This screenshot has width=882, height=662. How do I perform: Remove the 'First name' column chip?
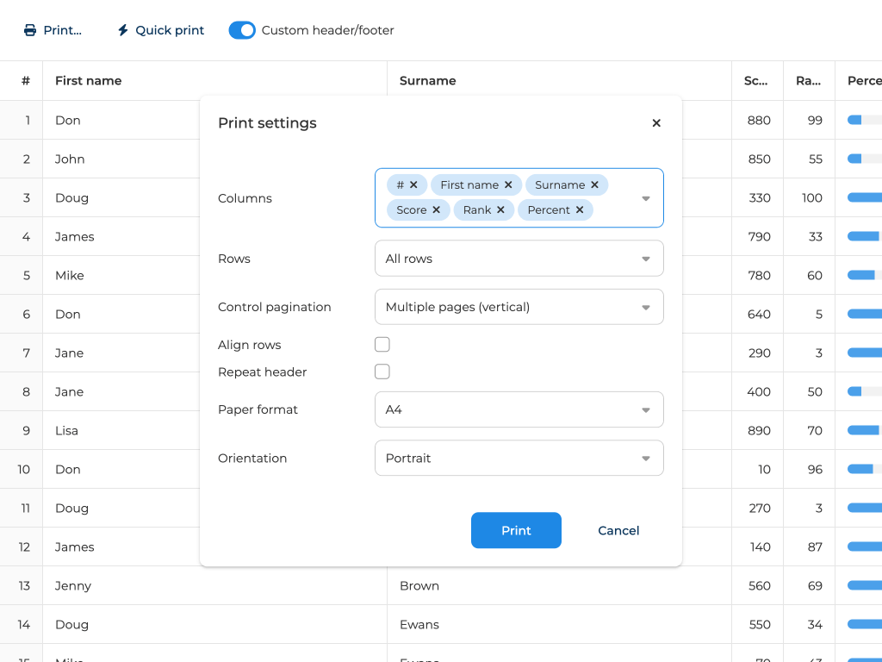point(508,185)
